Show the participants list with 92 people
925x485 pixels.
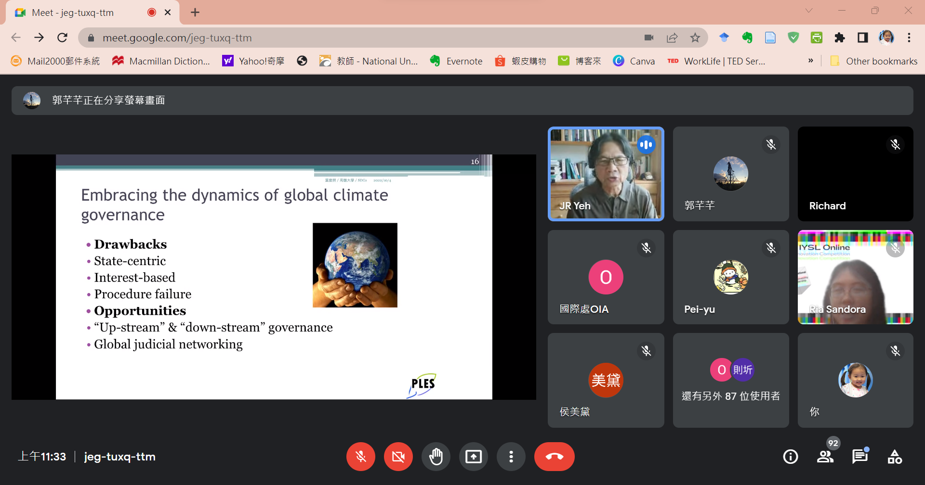pyautogui.click(x=825, y=456)
